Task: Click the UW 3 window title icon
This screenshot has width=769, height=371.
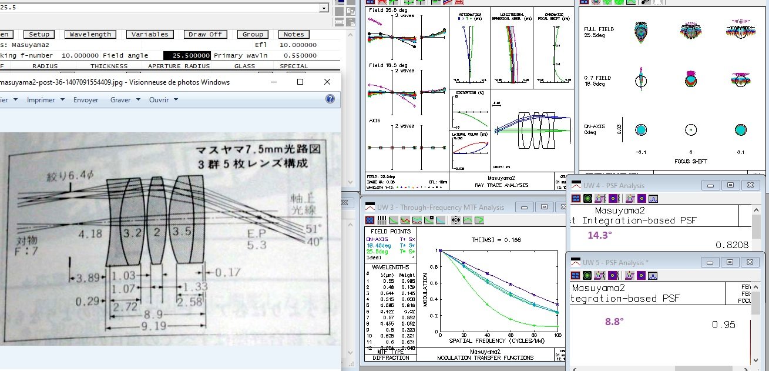Action: (370, 207)
